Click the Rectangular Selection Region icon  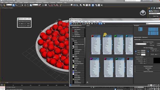tap(19, 5)
